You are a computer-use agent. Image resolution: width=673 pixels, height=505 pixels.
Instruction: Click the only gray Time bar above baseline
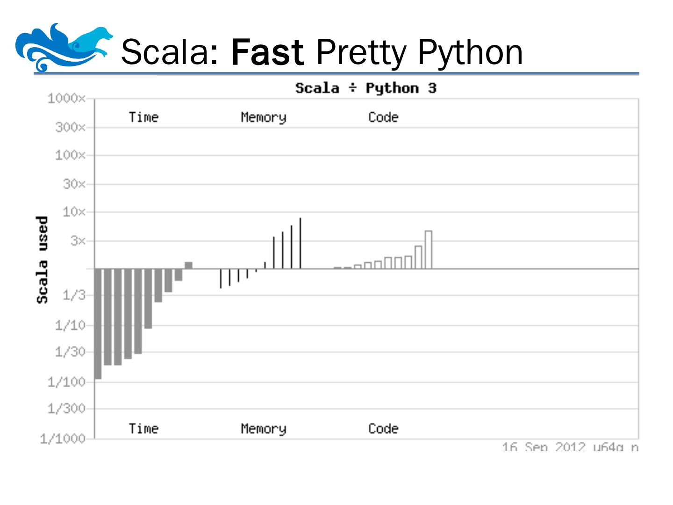click(188, 265)
